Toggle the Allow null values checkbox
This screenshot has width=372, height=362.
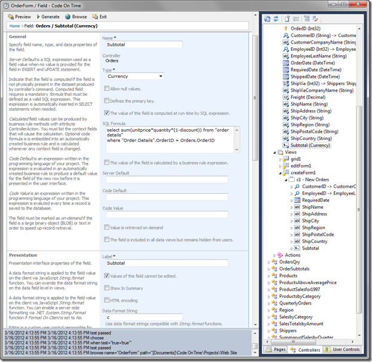point(106,89)
